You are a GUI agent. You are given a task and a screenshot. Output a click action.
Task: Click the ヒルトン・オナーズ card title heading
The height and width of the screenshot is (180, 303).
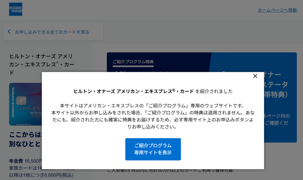42,65
